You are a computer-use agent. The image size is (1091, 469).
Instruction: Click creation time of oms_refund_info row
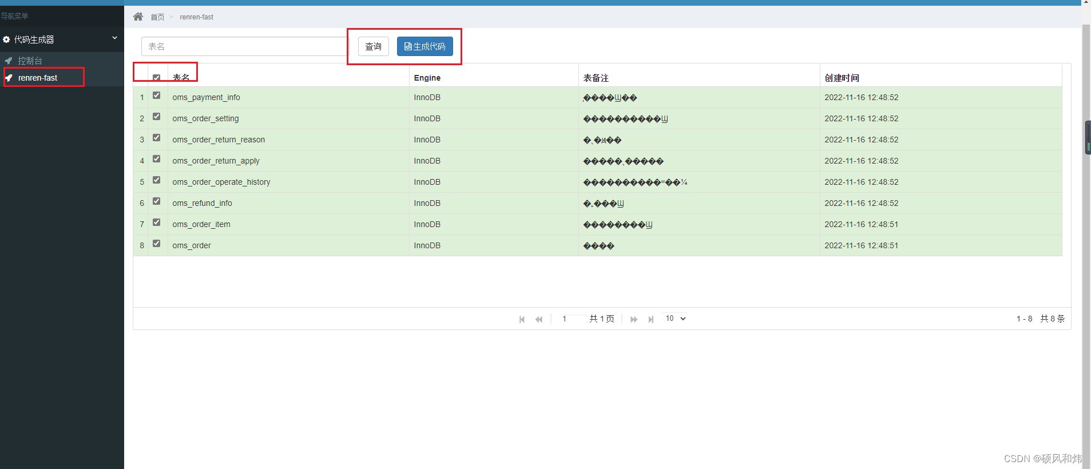coord(861,203)
